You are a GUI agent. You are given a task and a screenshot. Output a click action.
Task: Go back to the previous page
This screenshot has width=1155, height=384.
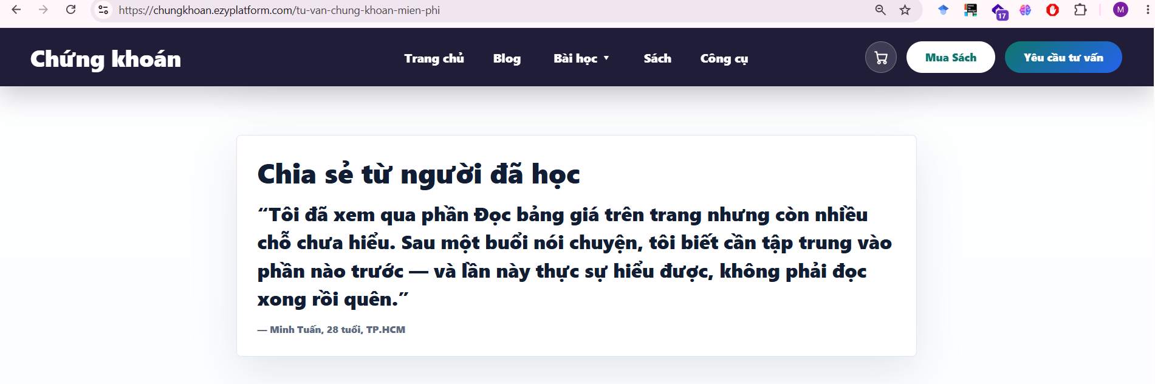[x=16, y=10]
